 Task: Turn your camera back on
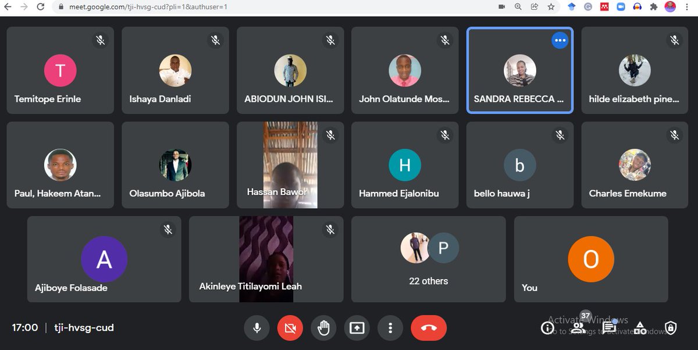(290, 328)
